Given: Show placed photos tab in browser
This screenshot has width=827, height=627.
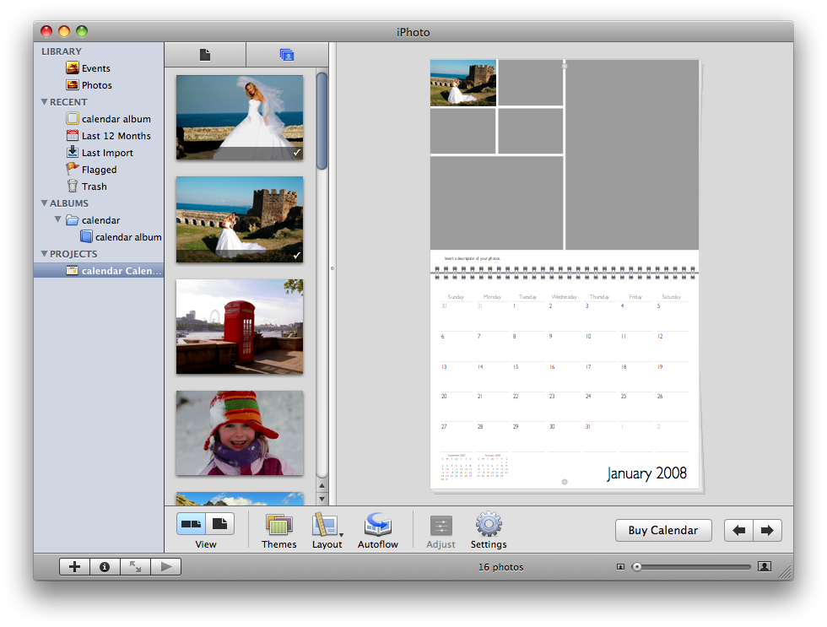Looking at the screenshot, I should (x=286, y=55).
